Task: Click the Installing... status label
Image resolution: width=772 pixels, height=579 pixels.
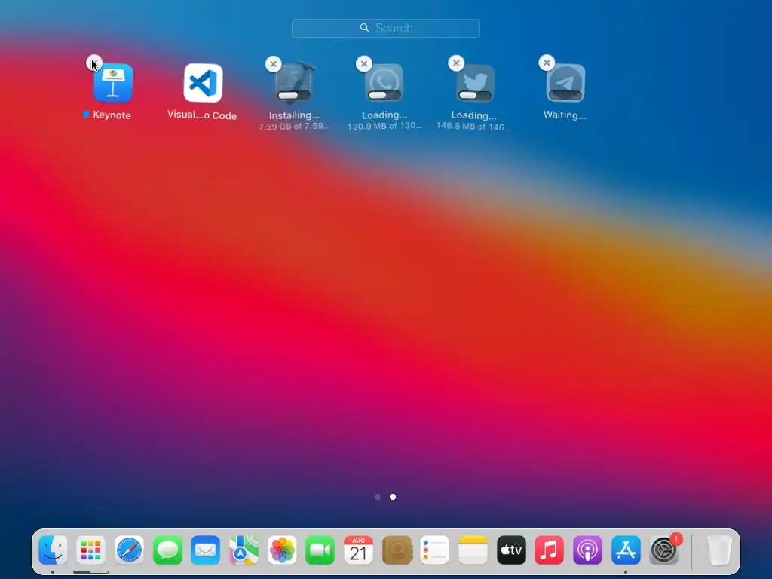Action: click(294, 115)
